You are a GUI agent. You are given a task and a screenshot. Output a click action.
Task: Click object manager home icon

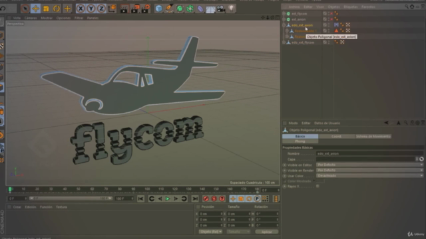tap(412, 7)
